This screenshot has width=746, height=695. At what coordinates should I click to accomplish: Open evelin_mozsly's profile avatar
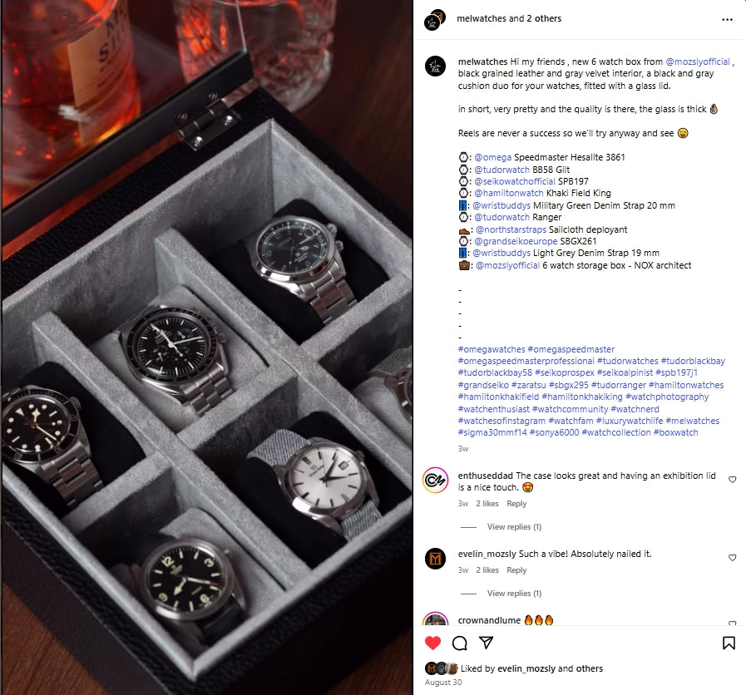[435, 558]
